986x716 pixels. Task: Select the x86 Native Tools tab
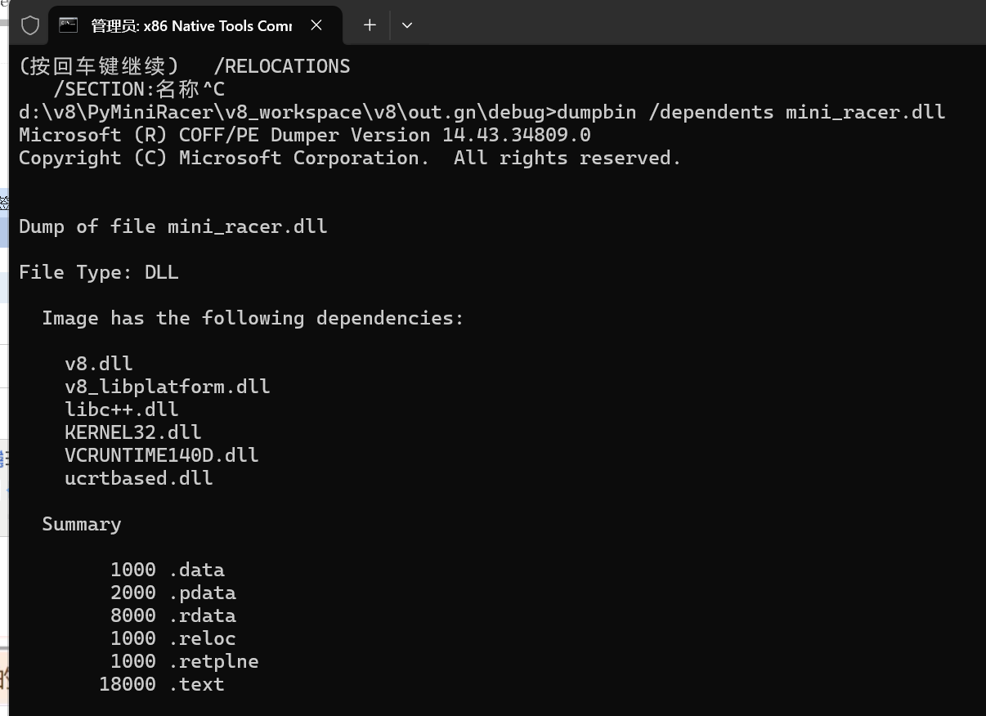click(190, 26)
